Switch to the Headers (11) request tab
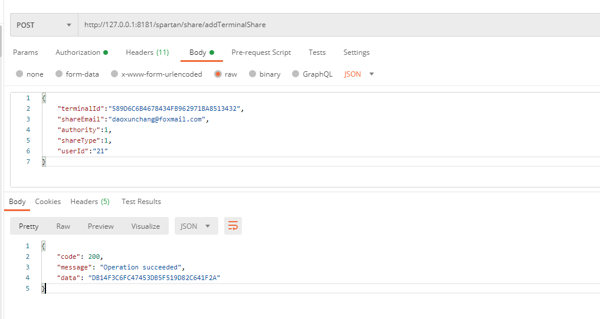Image resolution: width=600 pixels, height=319 pixels. click(147, 52)
